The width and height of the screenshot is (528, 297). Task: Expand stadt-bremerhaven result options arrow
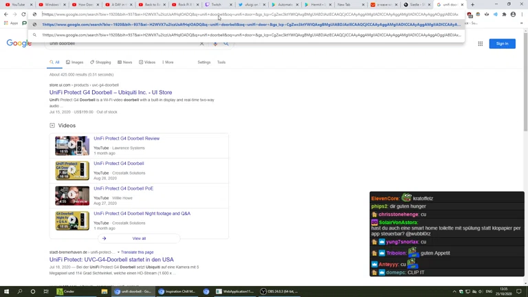(118, 252)
